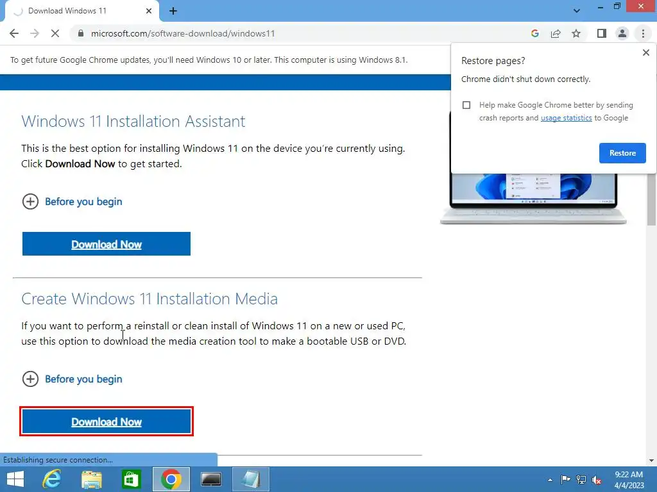Open the black-screen taskbar app

(210, 479)
